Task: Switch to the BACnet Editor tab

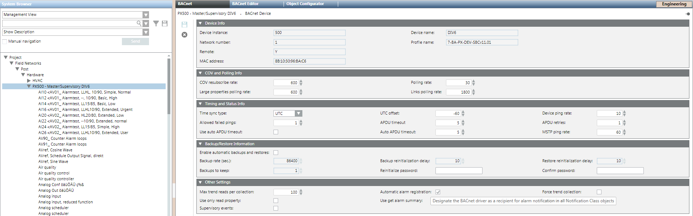Action: [x=245, y=4]
